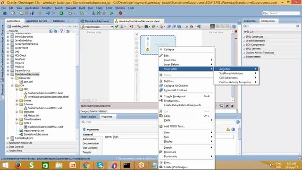Click the Windows Start button
This screenshot has width=302, height=170.
5,165
